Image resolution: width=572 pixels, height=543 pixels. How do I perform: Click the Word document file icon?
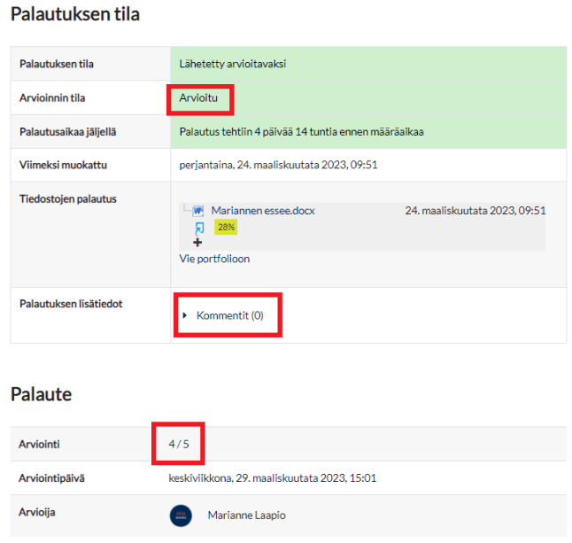(x=197, y=211)
